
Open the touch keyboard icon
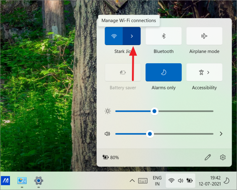click(x=143, y=181)
